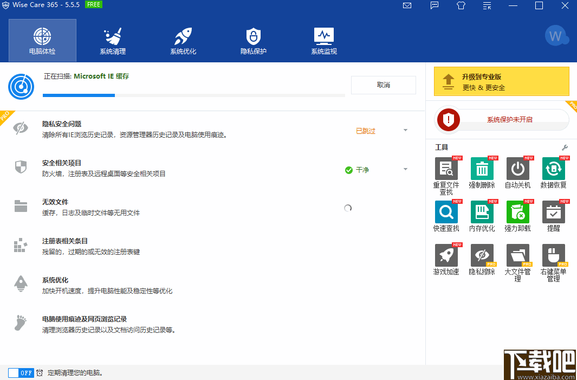Click the 正在扫描 Microsoft IE 缓存 status text
The height and width of the screenshot is (380, 577).
pos(87,76)
